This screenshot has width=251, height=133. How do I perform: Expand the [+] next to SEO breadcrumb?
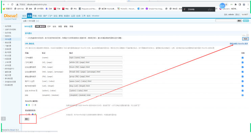(x=37, y=21)
